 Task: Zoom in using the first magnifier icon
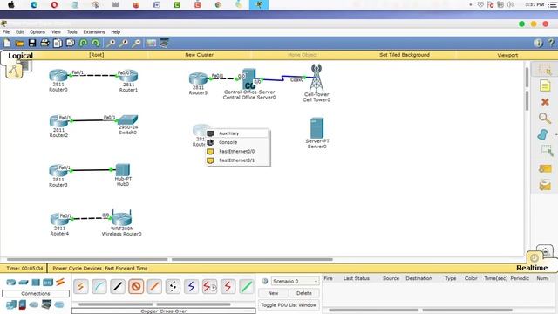(x=111, y=43)
